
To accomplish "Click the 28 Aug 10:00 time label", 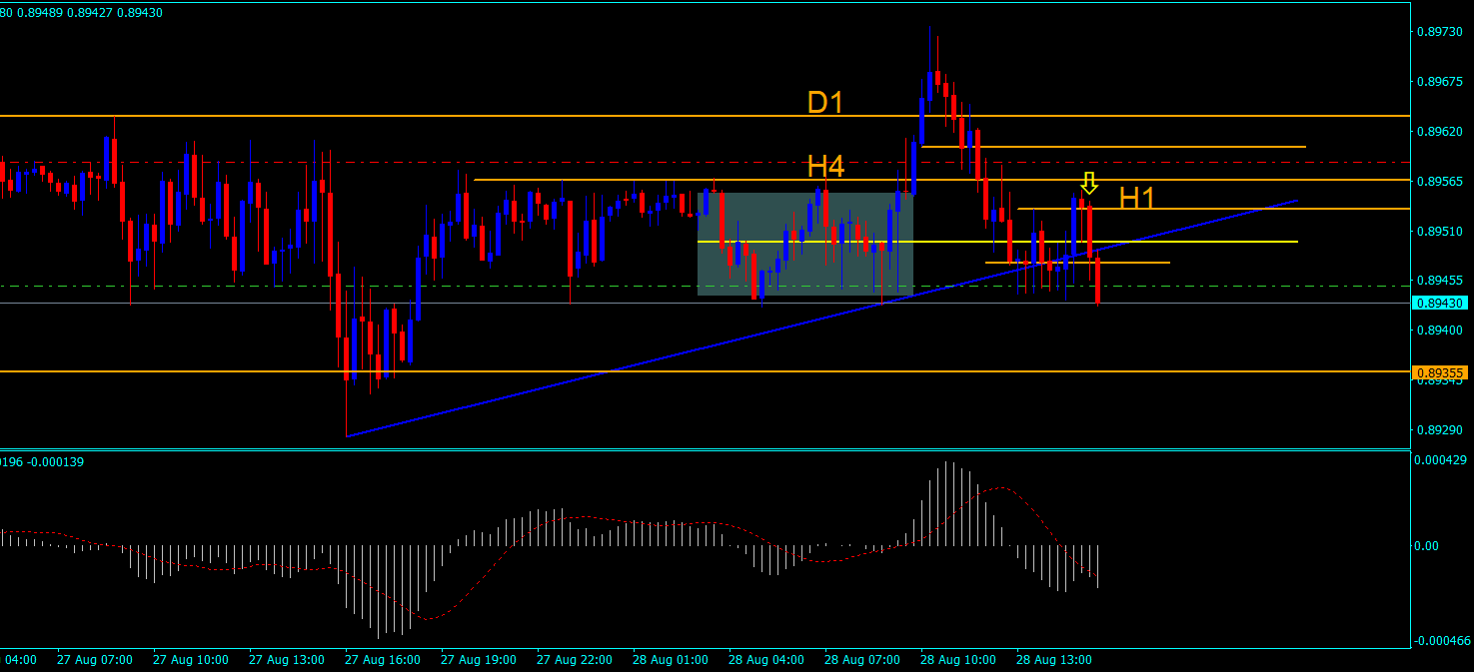I will coord(958,660).
